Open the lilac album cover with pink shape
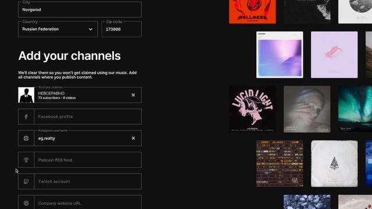The width and height of the screenshot is (372, 209). [334, 55]
